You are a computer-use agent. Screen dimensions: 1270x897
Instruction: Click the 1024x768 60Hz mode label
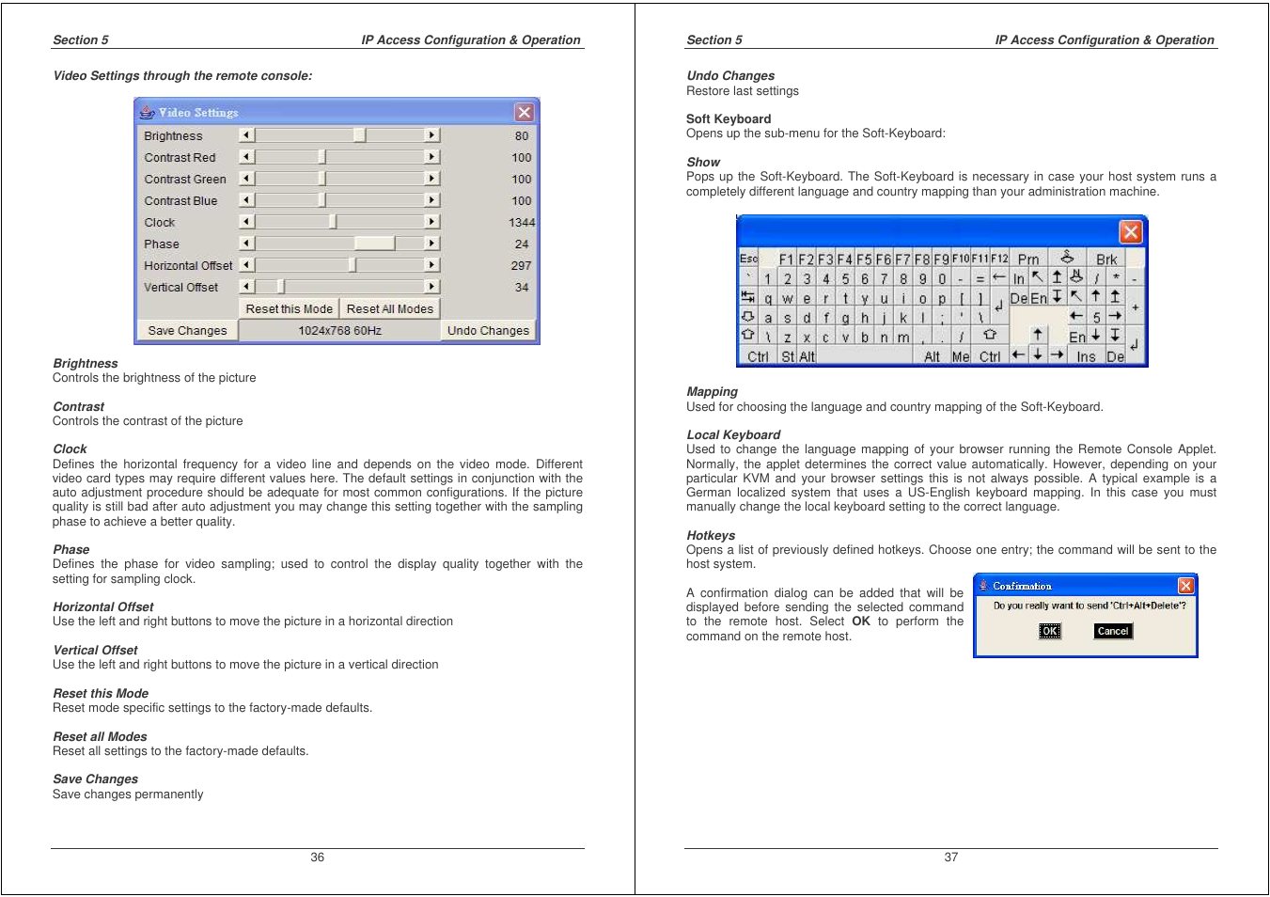[x=339, y=331]
